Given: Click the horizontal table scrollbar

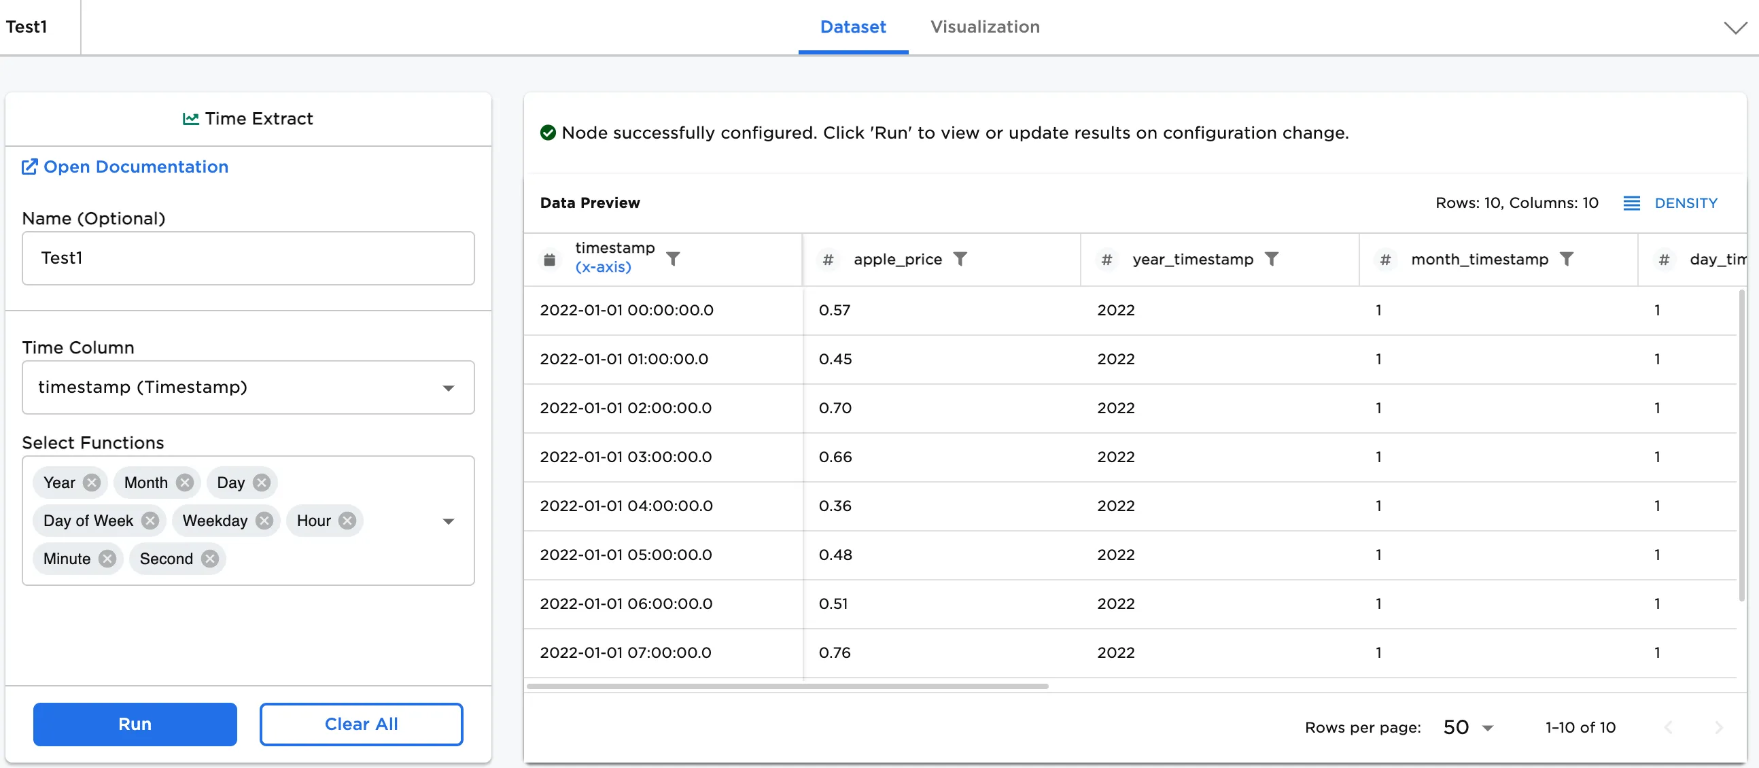Looking at the screenshot, I should coord(785,686).
